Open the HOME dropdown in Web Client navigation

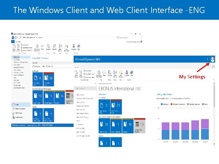(x=82, y=88)
